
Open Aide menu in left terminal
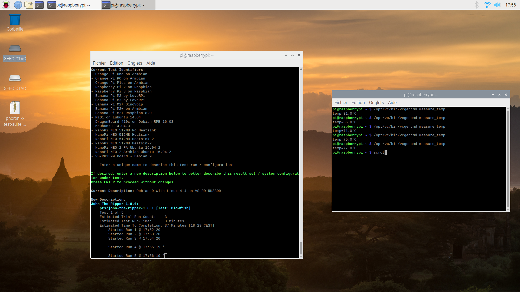pyautogui.click(x=151, y=63)
